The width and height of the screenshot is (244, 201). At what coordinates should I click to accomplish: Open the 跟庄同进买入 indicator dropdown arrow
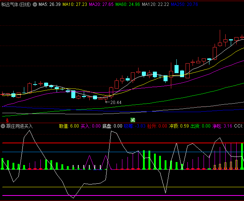(x=3, y=126)
